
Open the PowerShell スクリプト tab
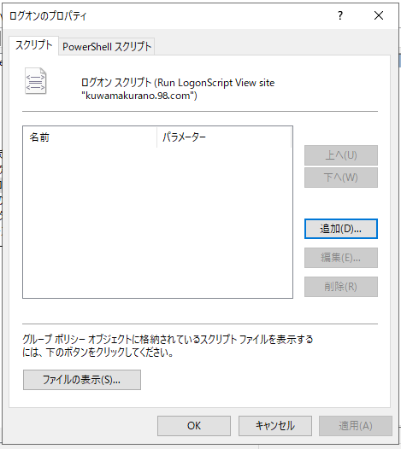pos(107,47)
